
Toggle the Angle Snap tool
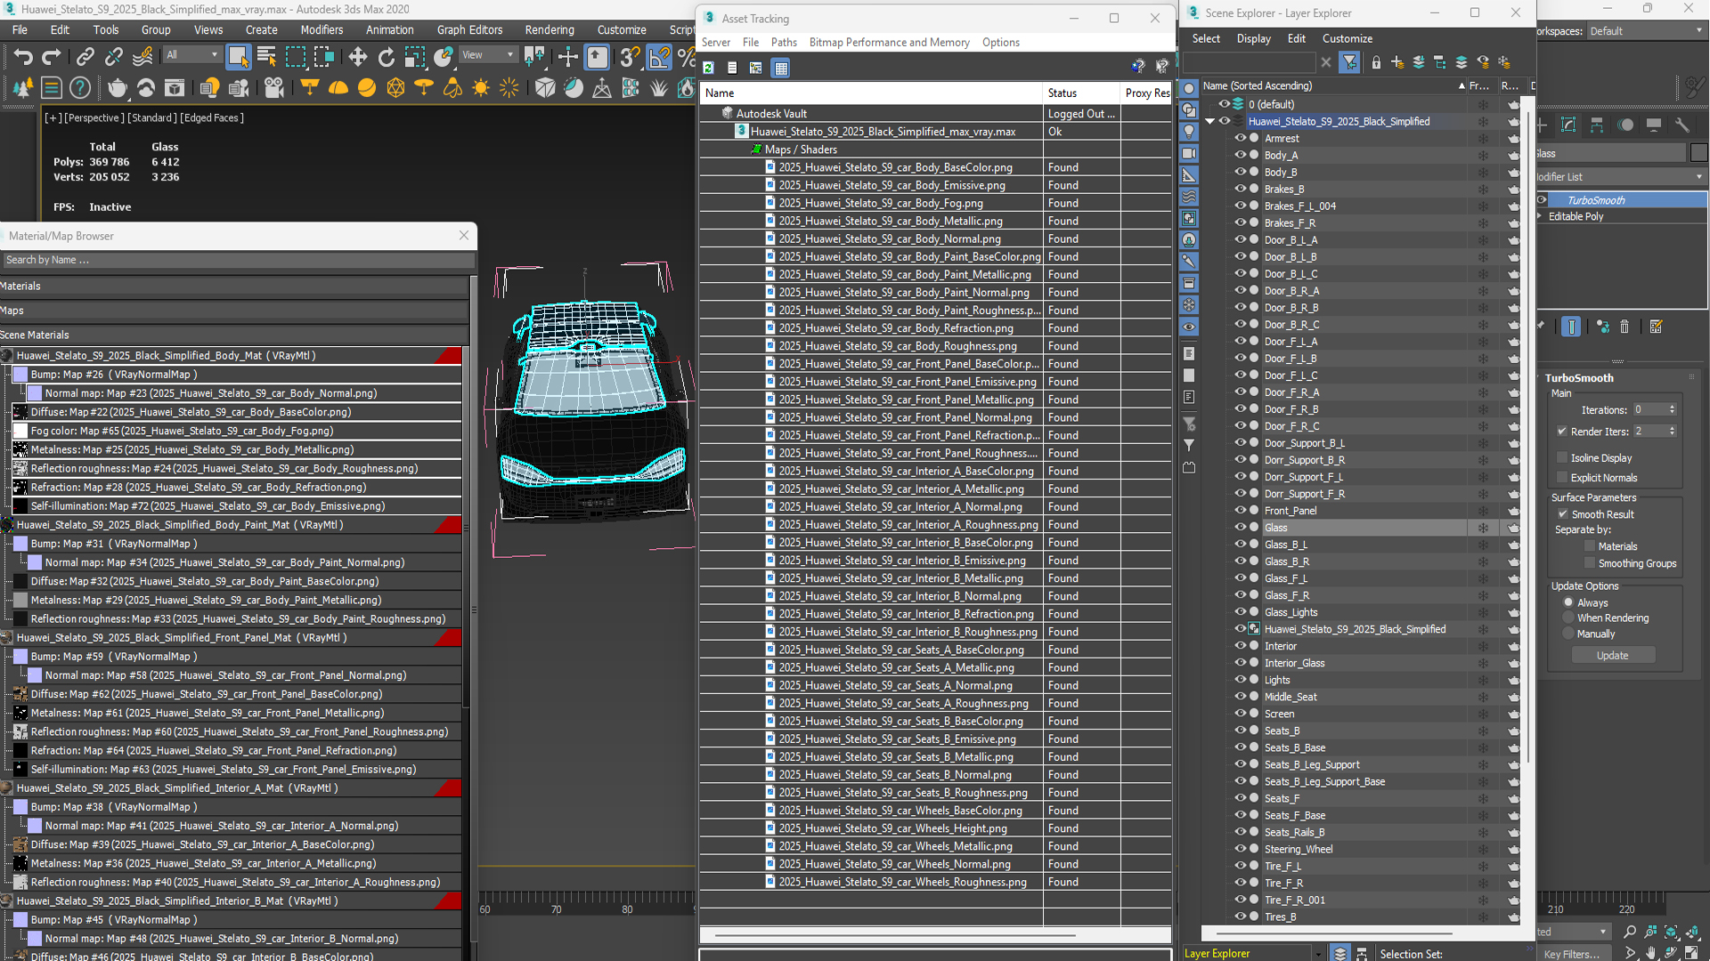[x=659, y=57]
